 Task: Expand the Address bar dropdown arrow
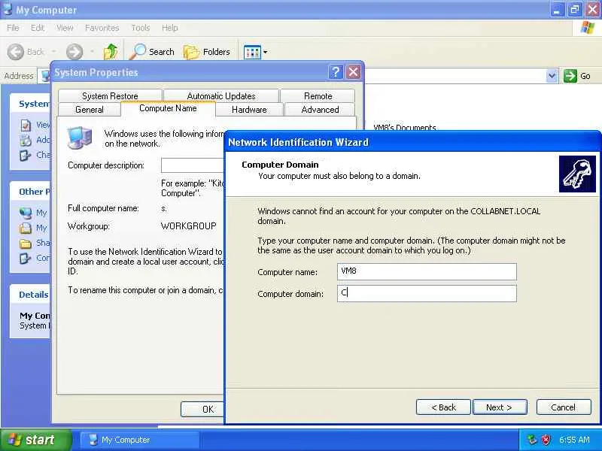coord(552,76)
